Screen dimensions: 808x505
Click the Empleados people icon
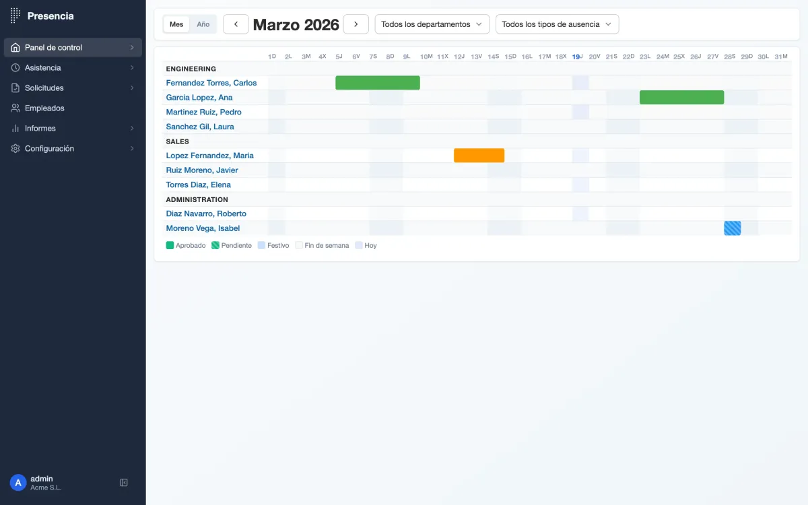coord(15,108)
